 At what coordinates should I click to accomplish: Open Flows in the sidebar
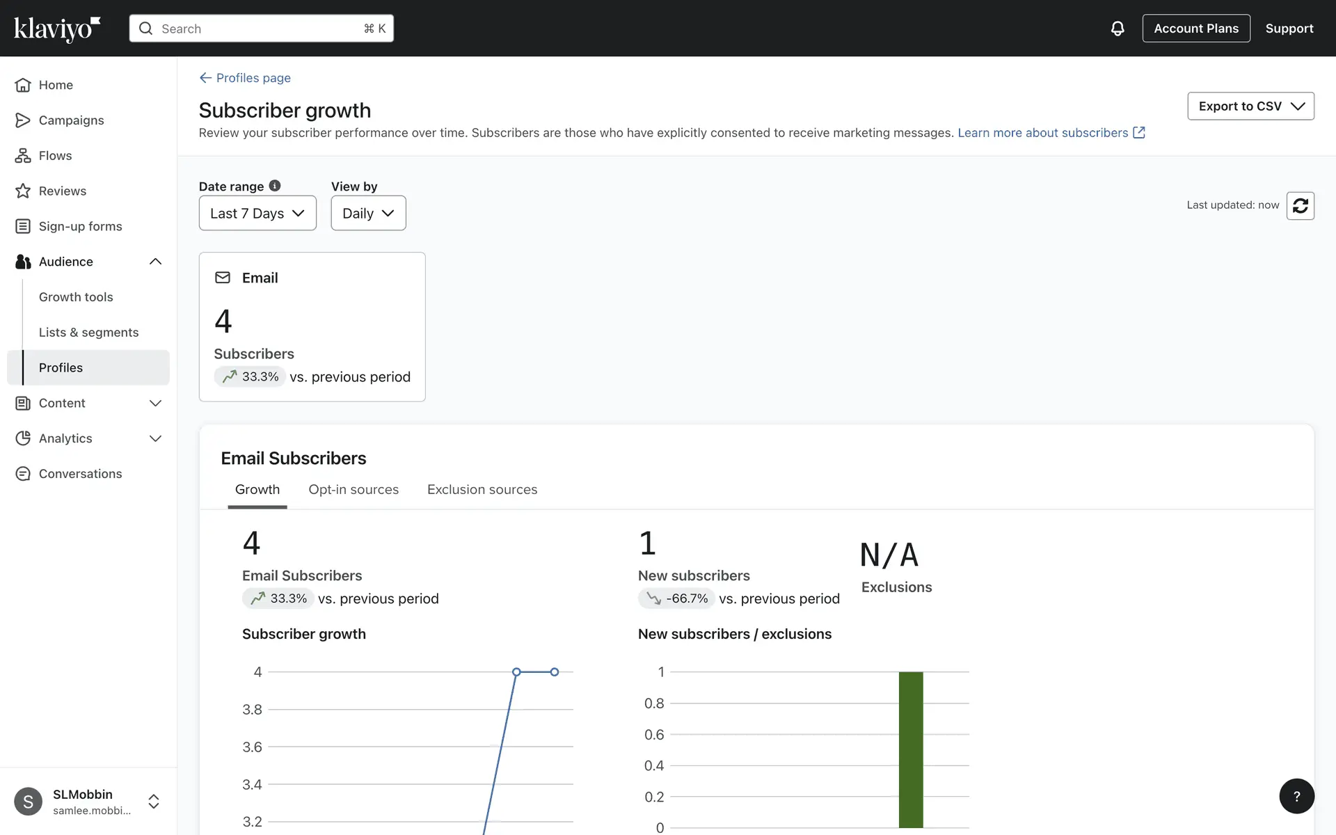(x=55, y=156)
